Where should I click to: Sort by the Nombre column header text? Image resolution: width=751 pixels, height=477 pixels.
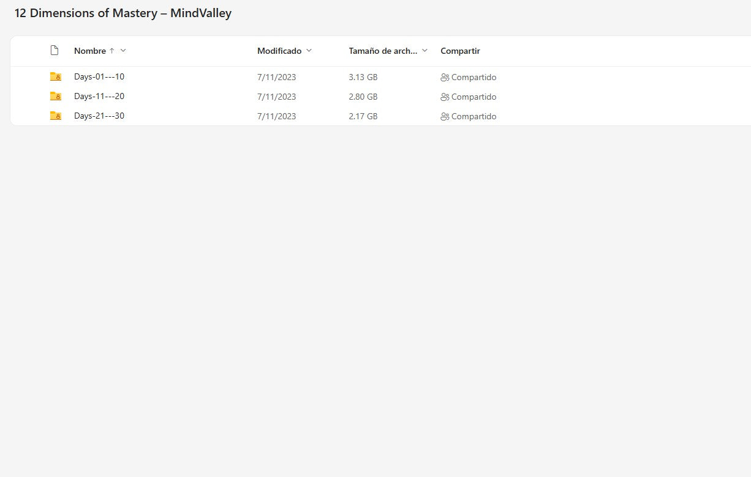point(89,51)
